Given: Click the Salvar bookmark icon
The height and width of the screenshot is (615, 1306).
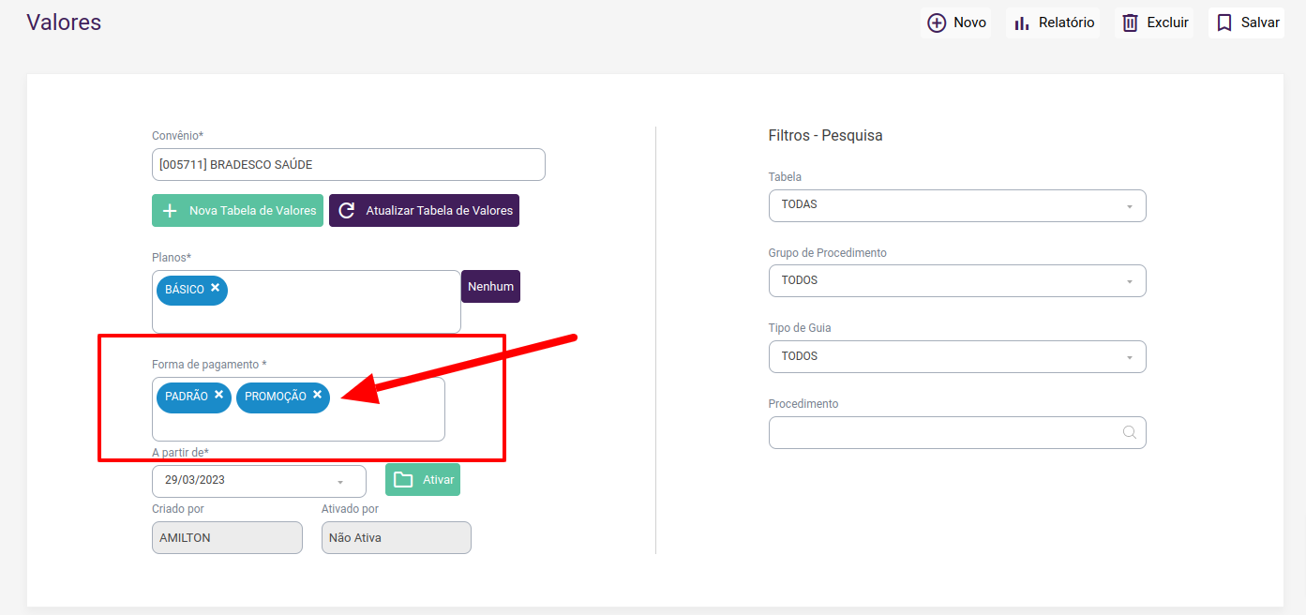Looking at the screenshot, I should [1224, 22].
